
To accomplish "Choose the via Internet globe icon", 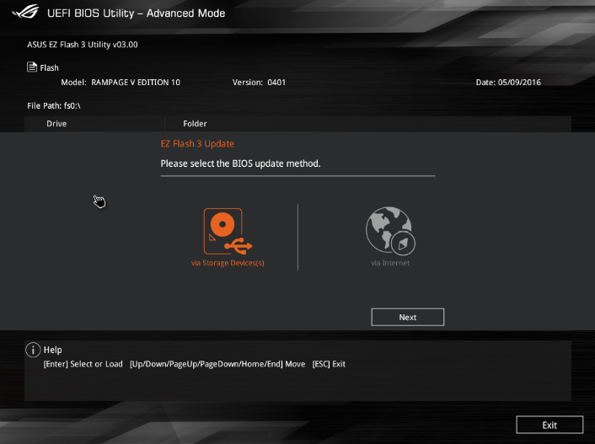I will [390, 230].
